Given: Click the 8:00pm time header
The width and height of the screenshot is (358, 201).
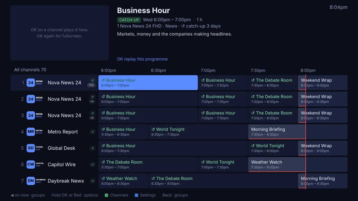Looking at the screenshot, I should [x=308, y=70].
